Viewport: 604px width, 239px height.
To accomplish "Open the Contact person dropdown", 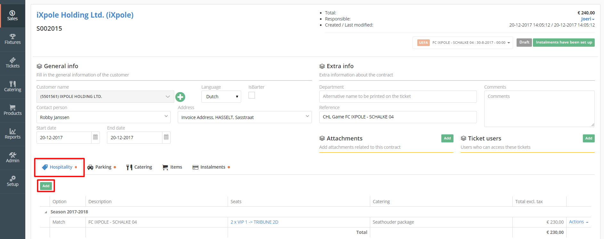I will [104, 117].
